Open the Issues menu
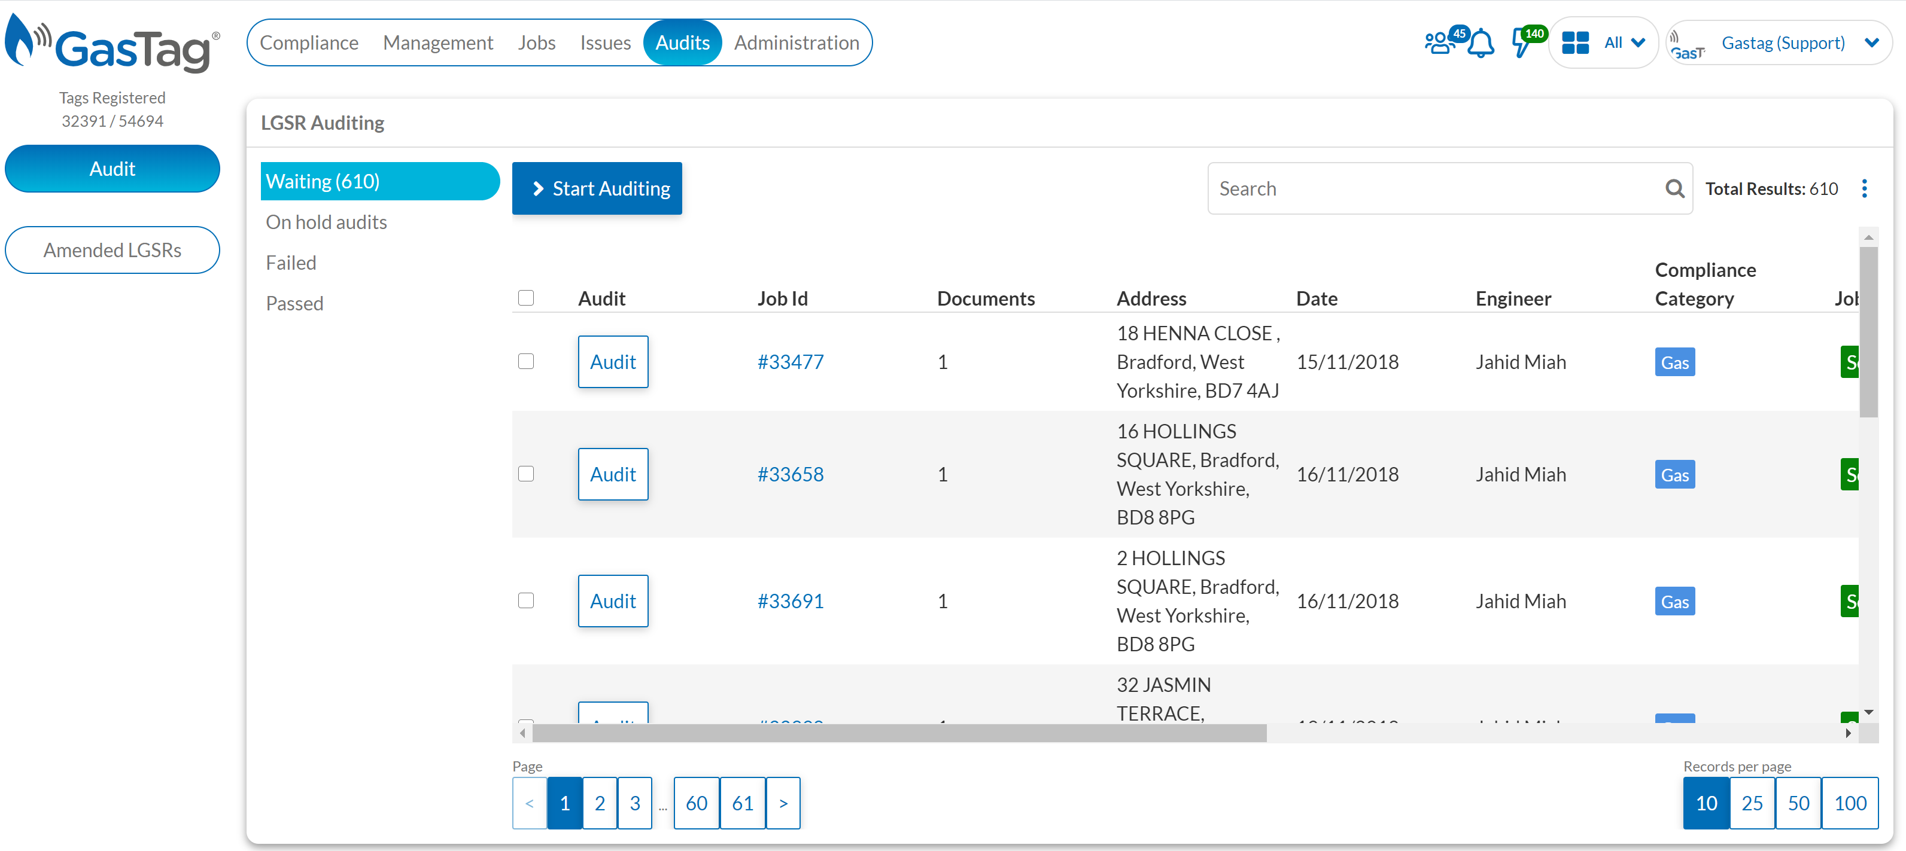The image size is (1906, 851). pos(605,43)
